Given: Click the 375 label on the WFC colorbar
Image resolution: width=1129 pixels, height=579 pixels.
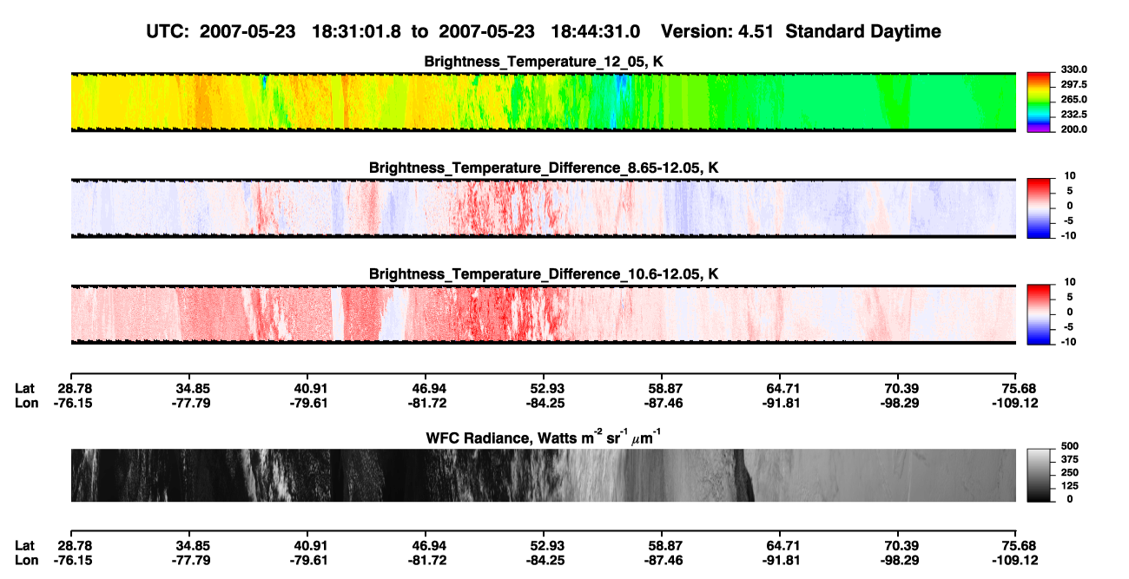Looking at the screenshot, I should tap(1069, 459).
